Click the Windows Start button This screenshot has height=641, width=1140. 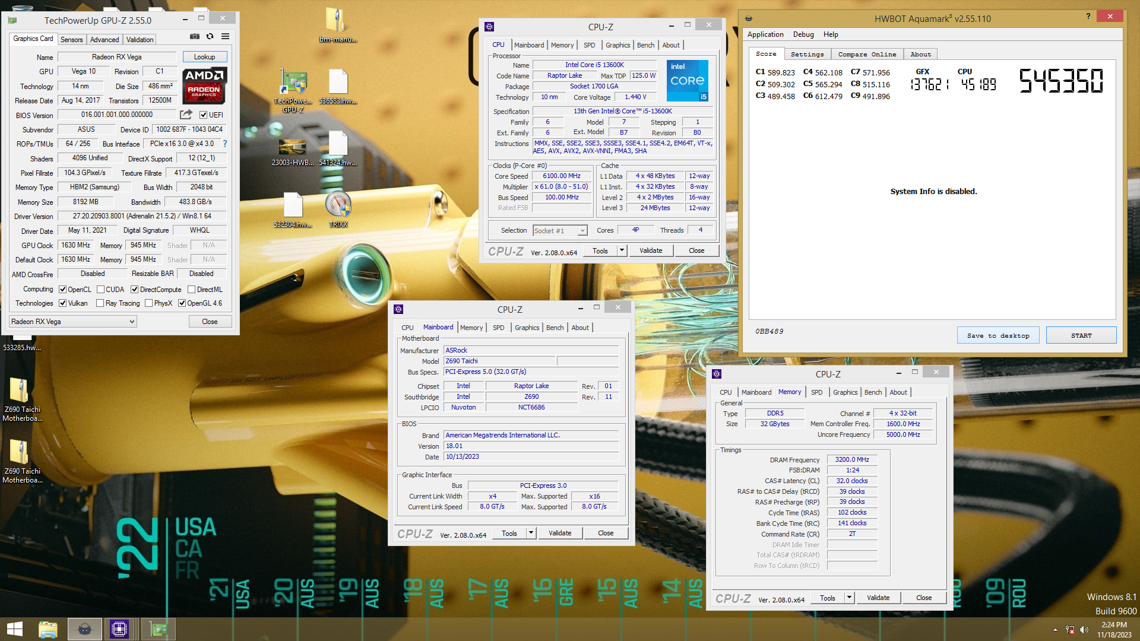tap(14, 629)
